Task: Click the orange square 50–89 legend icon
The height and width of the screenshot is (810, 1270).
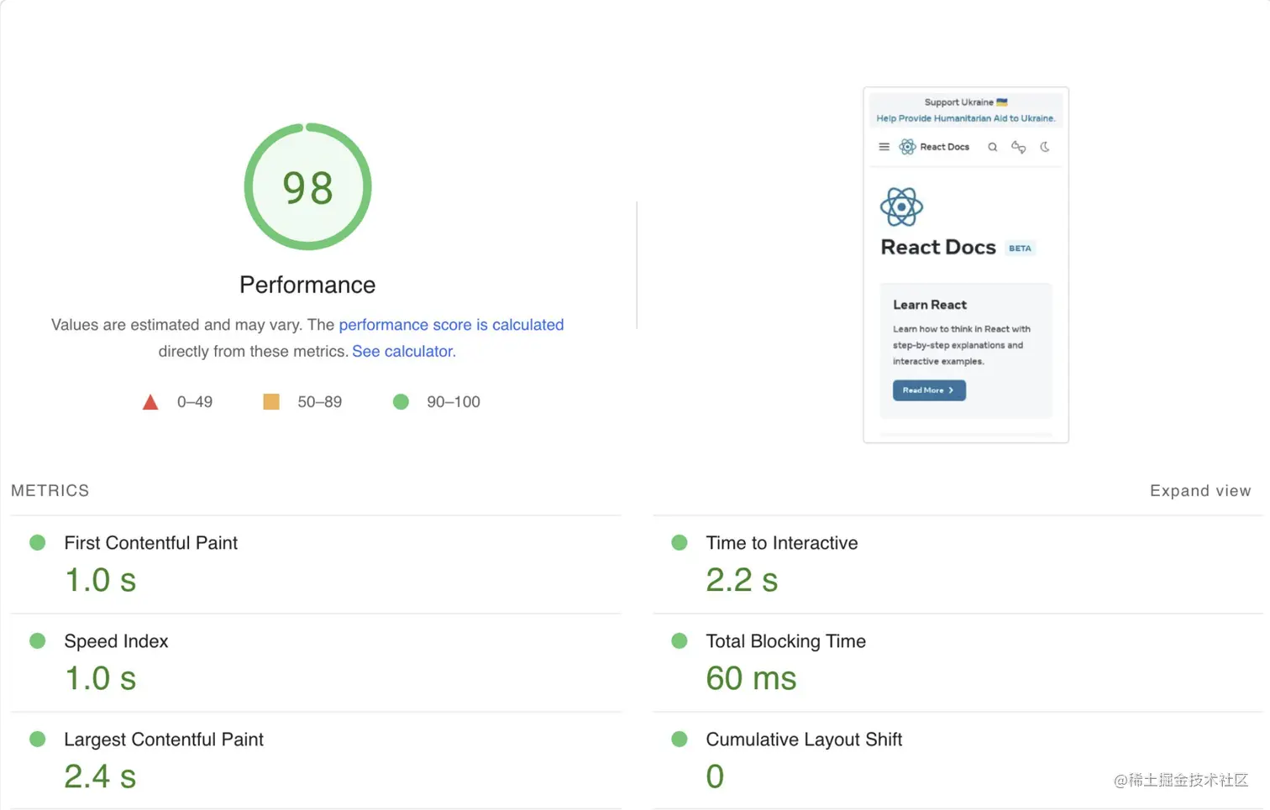Action: (271, 402)
